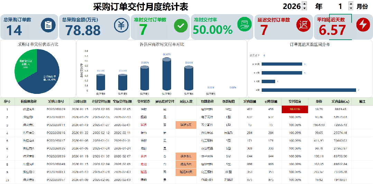Select the orange delay cell in row 3
This screenshot has height=184, width=373.
pos(186,125)
